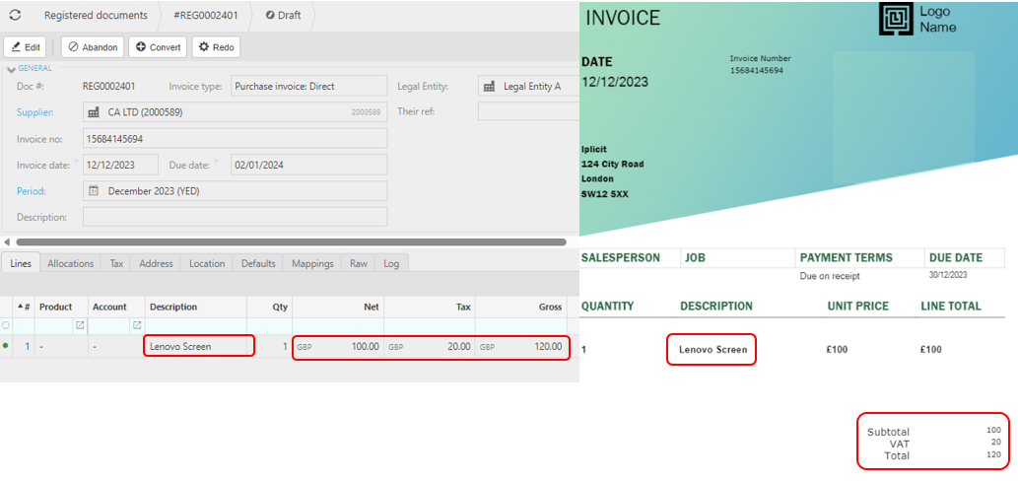
Task: Click the Product column header
Action: pos(61,308)
